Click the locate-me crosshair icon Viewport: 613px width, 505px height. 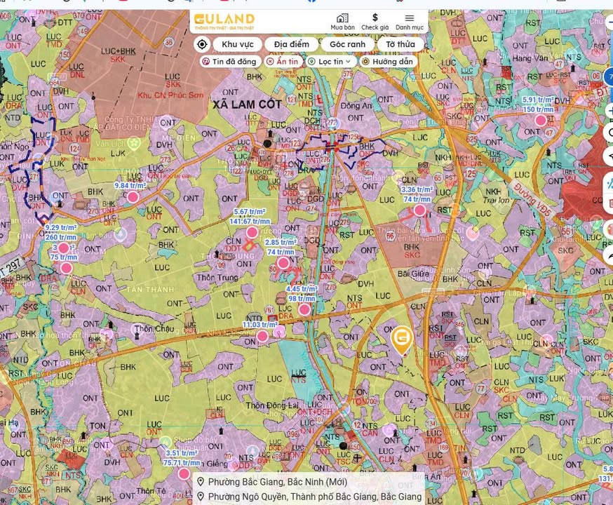[202, 44]
